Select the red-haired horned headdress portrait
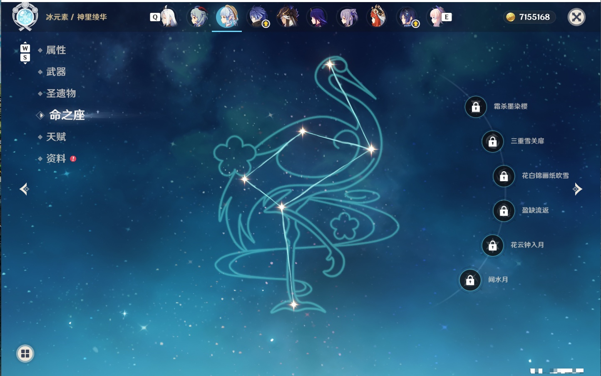The width and height of the screenshot is (601, 376). pos(377,17)
